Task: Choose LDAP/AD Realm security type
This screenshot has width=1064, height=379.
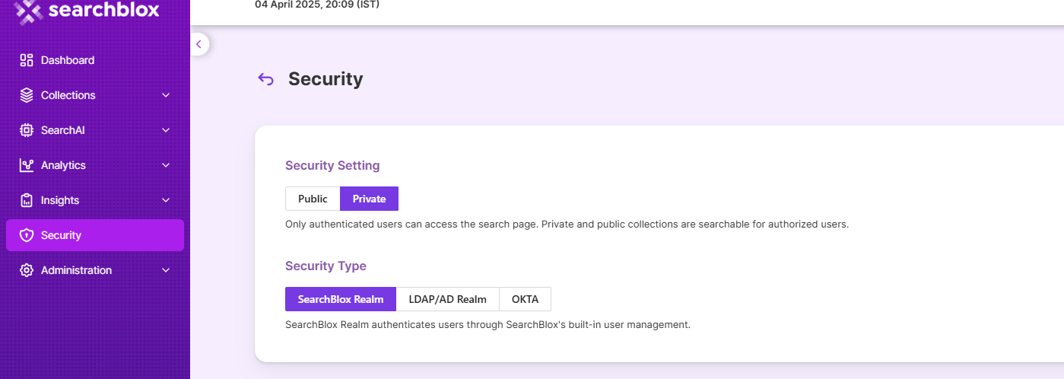Action: click(447, 299)
